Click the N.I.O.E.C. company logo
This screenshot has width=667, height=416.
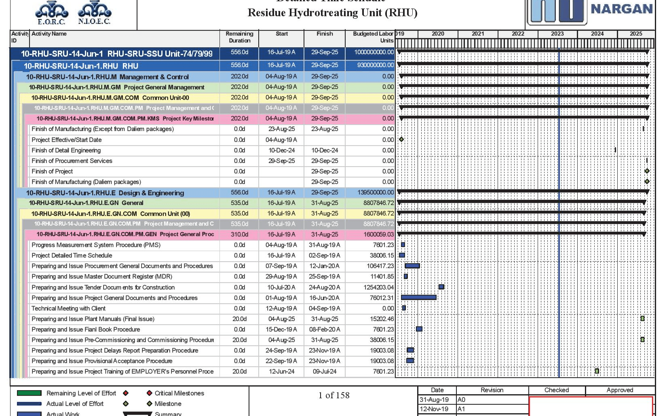(x=94, y=12)
